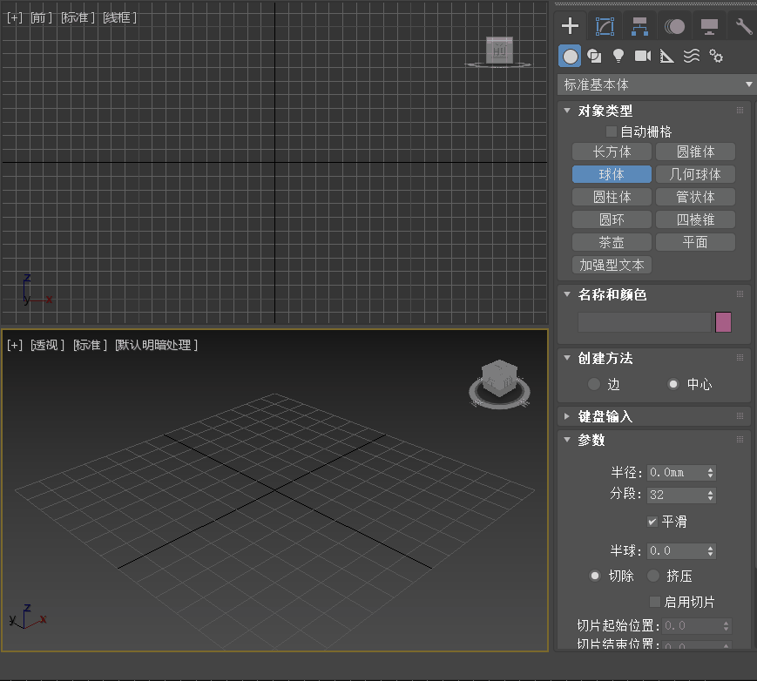The width and height of the screenshot is (757, 681).
Task: Click the ViewCube in the perspective viewport
Action: click(500, 380)
